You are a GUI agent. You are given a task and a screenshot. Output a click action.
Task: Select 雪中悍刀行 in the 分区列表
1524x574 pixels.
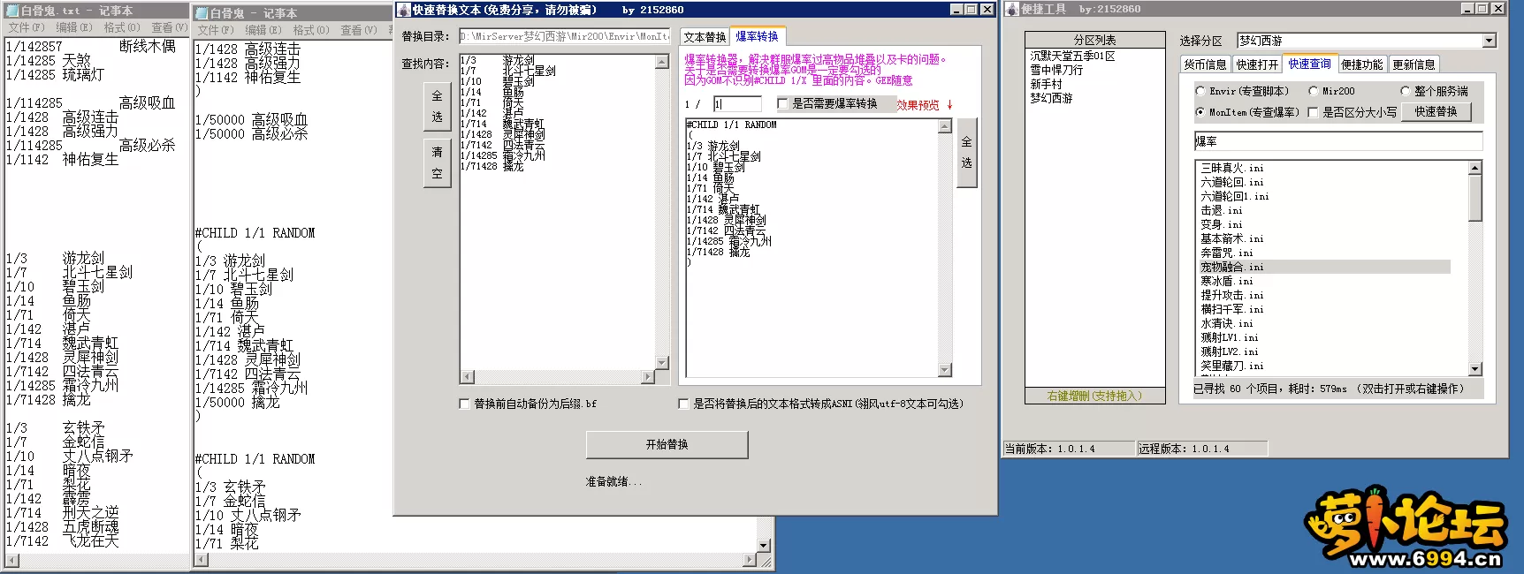[1055, 70]
